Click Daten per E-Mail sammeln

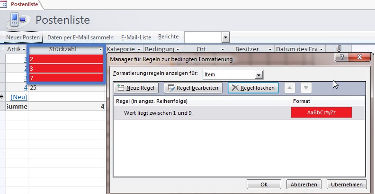(x=80, y=37)
